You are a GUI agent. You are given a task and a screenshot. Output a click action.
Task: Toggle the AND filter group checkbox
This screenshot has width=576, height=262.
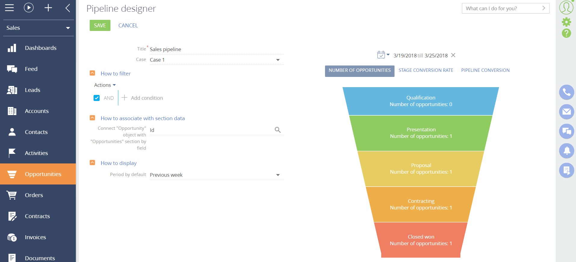(97, 98)
